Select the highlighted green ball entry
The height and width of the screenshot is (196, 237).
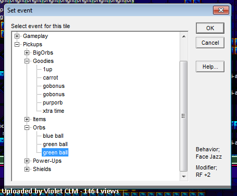click(55, 152)
